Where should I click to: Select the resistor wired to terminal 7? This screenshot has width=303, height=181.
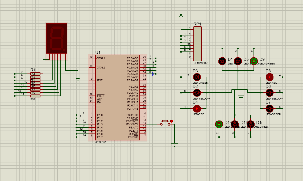pyautogui.click(x=35, y=74)
